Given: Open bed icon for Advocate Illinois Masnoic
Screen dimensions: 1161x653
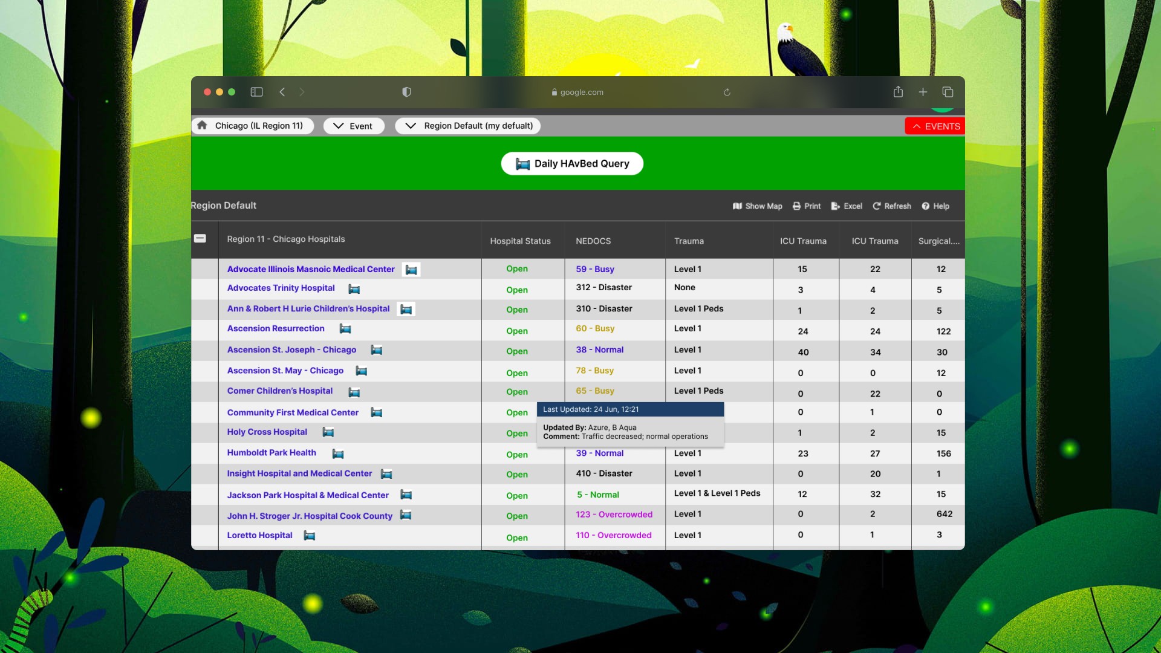Looking at the screenshot, I should click(x=411, y=270).
